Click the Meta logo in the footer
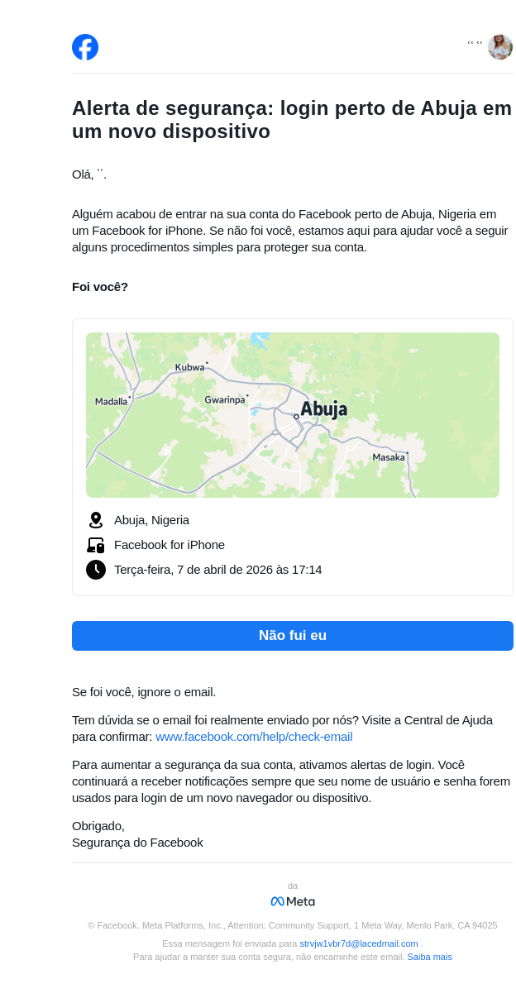Screen dimensions: 516x1003 pyautogui.click(x=293, y=901)
